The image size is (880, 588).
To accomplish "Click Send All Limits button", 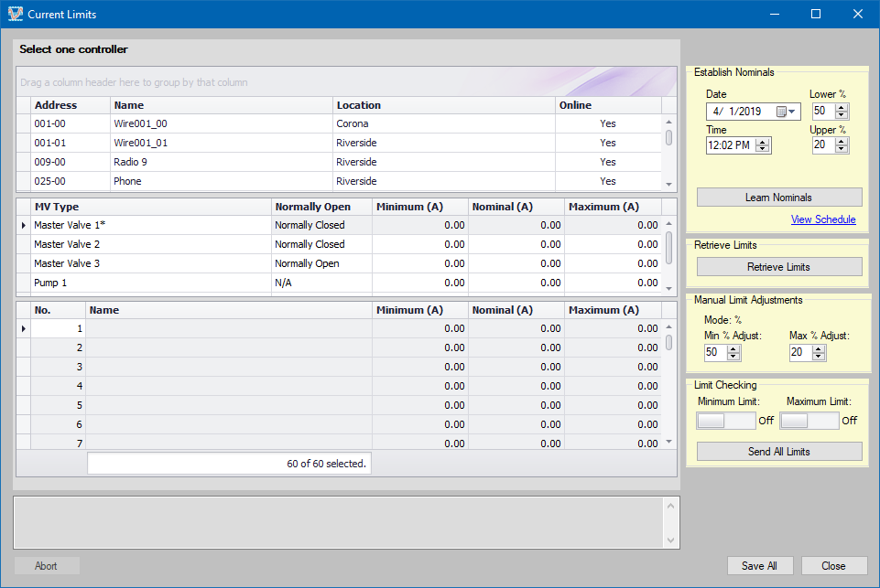I will click(x=779, y=451).
